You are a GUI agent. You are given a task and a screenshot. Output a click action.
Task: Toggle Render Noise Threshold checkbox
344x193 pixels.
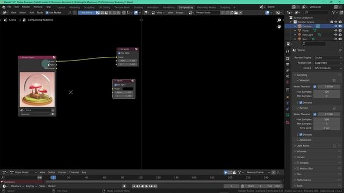[x=315, y=114]
